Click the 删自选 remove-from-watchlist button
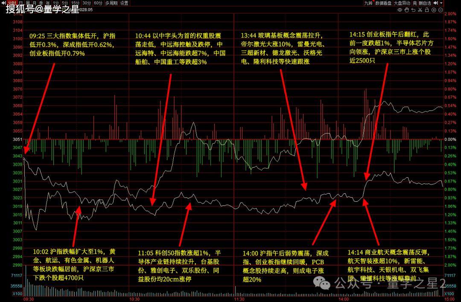 pyautogui.click(x=425, y=3)
